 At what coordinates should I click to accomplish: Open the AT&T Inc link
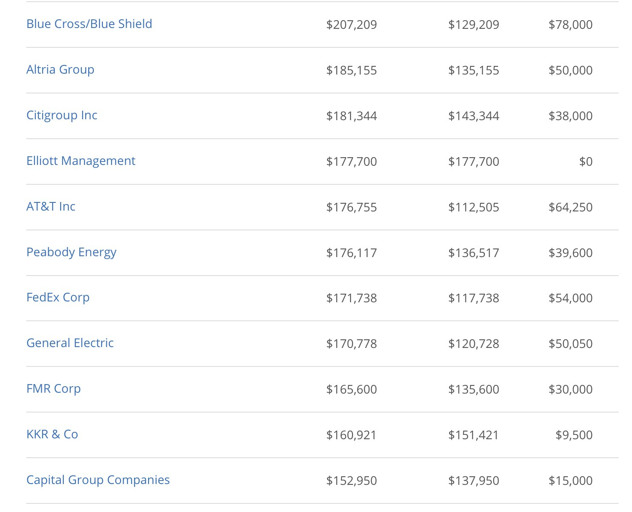51,207
